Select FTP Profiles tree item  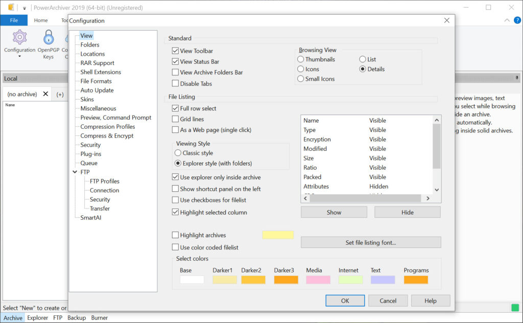point(104,181)
